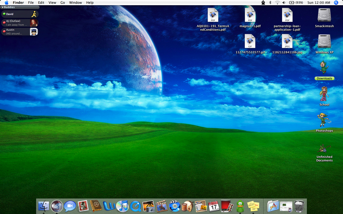Open the Window menu
This screenshot has height=214, width=343.
(x=75, y=3)
